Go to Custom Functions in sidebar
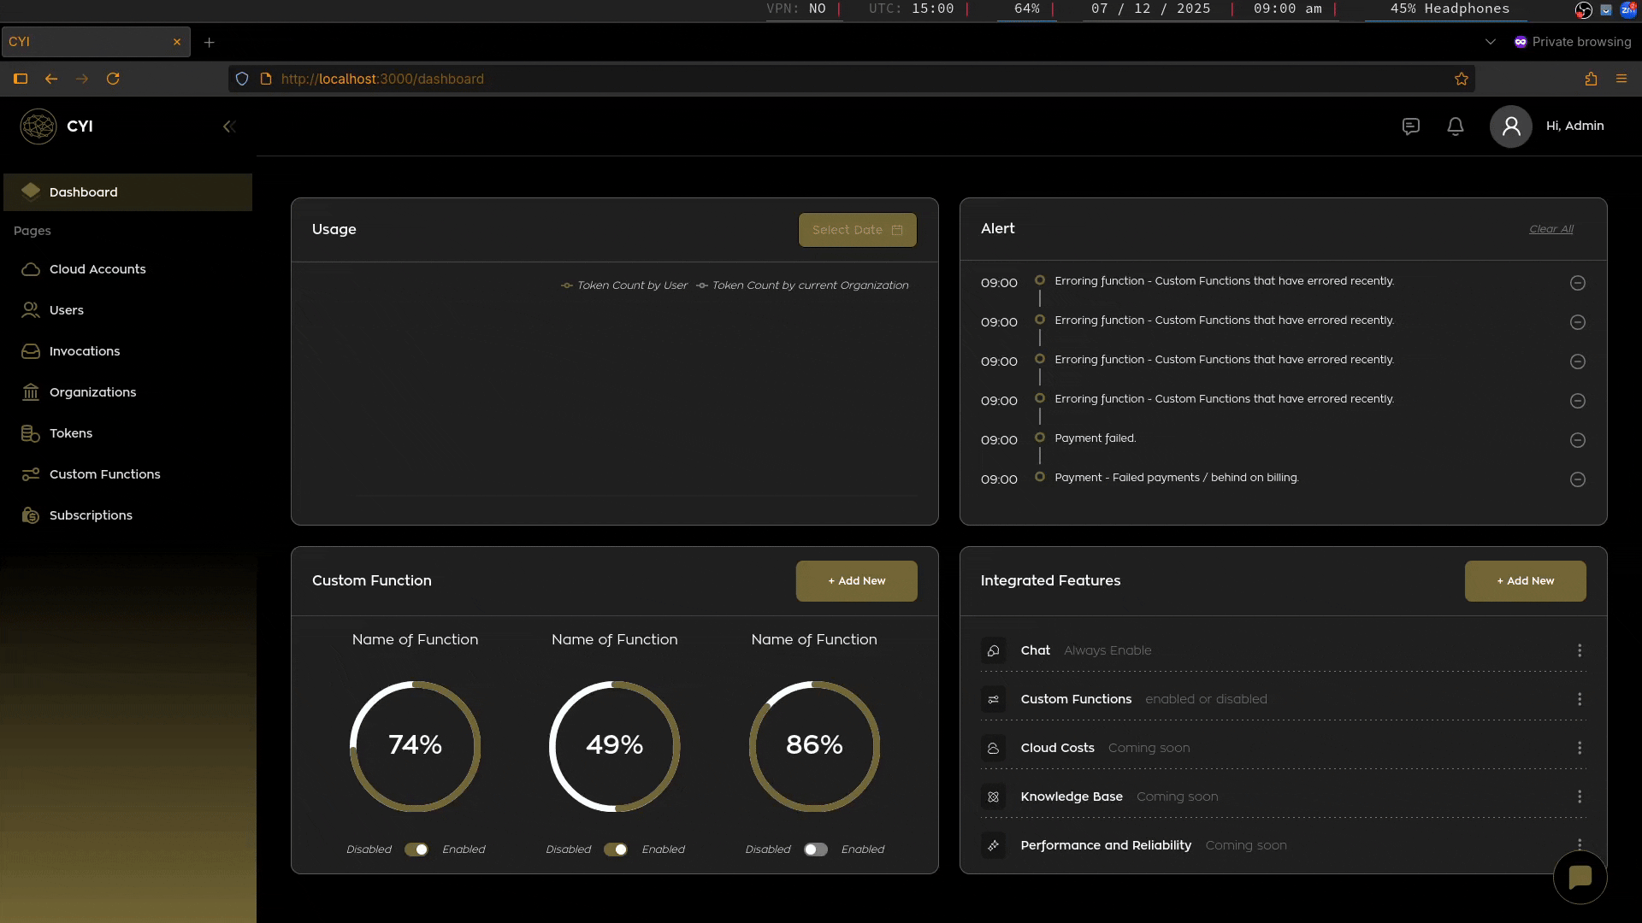This screenshot has width=1642, height=923. 104,474
